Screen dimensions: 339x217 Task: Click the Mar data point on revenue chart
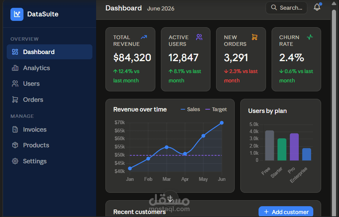tap(167, 147)
